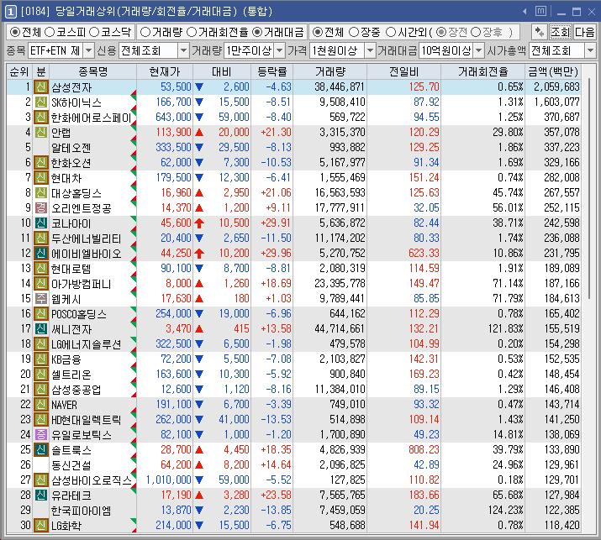This screenshot has height=540, width=601.
Task: Click the 증 badge for 유일로보틱스
Action: coord(40,435)
